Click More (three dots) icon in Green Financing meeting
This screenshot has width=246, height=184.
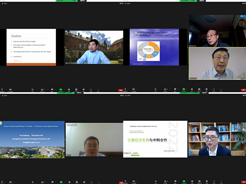pyautogui.click(x=98, y=181)
